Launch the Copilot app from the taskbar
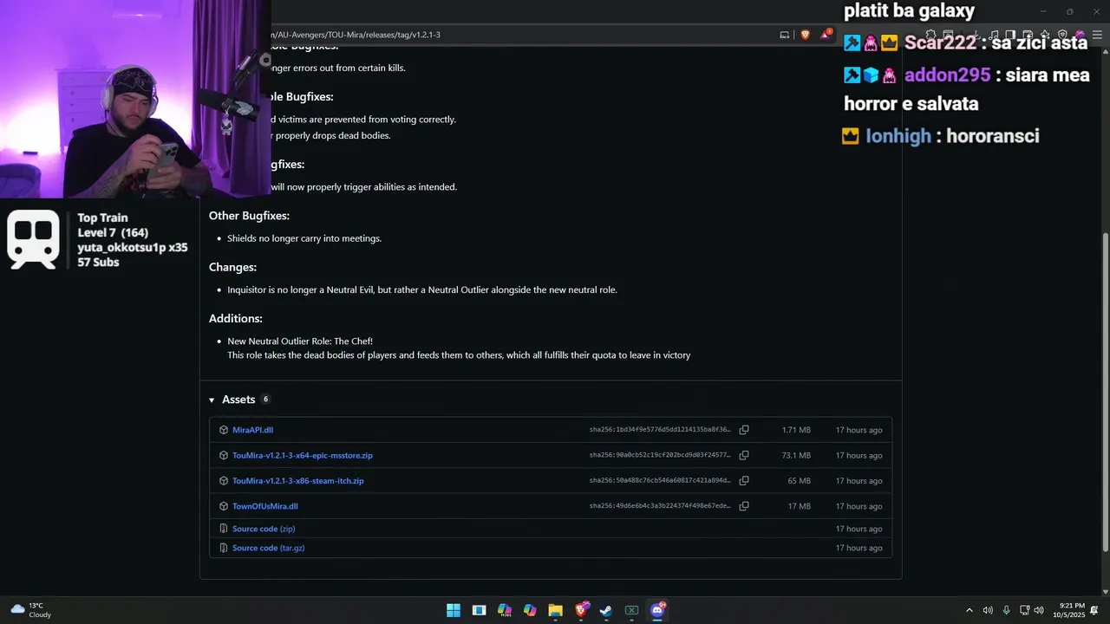The width and height of the screenshot is (1110, 624). point(530,610)
